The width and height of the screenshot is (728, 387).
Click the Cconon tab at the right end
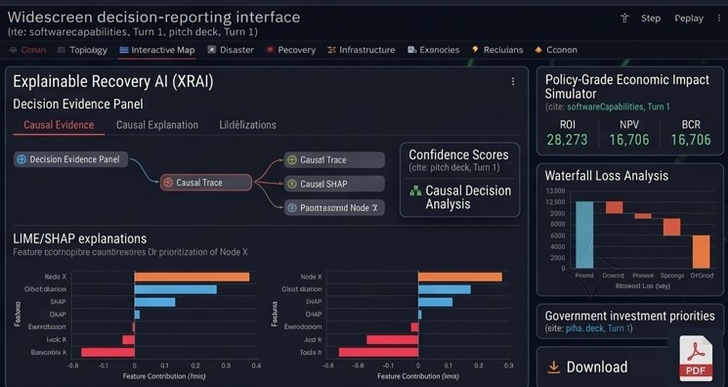556,50
